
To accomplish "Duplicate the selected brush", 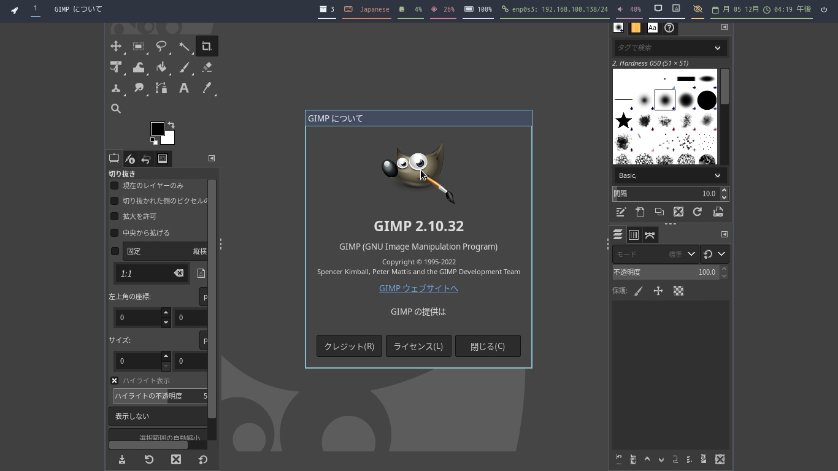I will [659, 212].
